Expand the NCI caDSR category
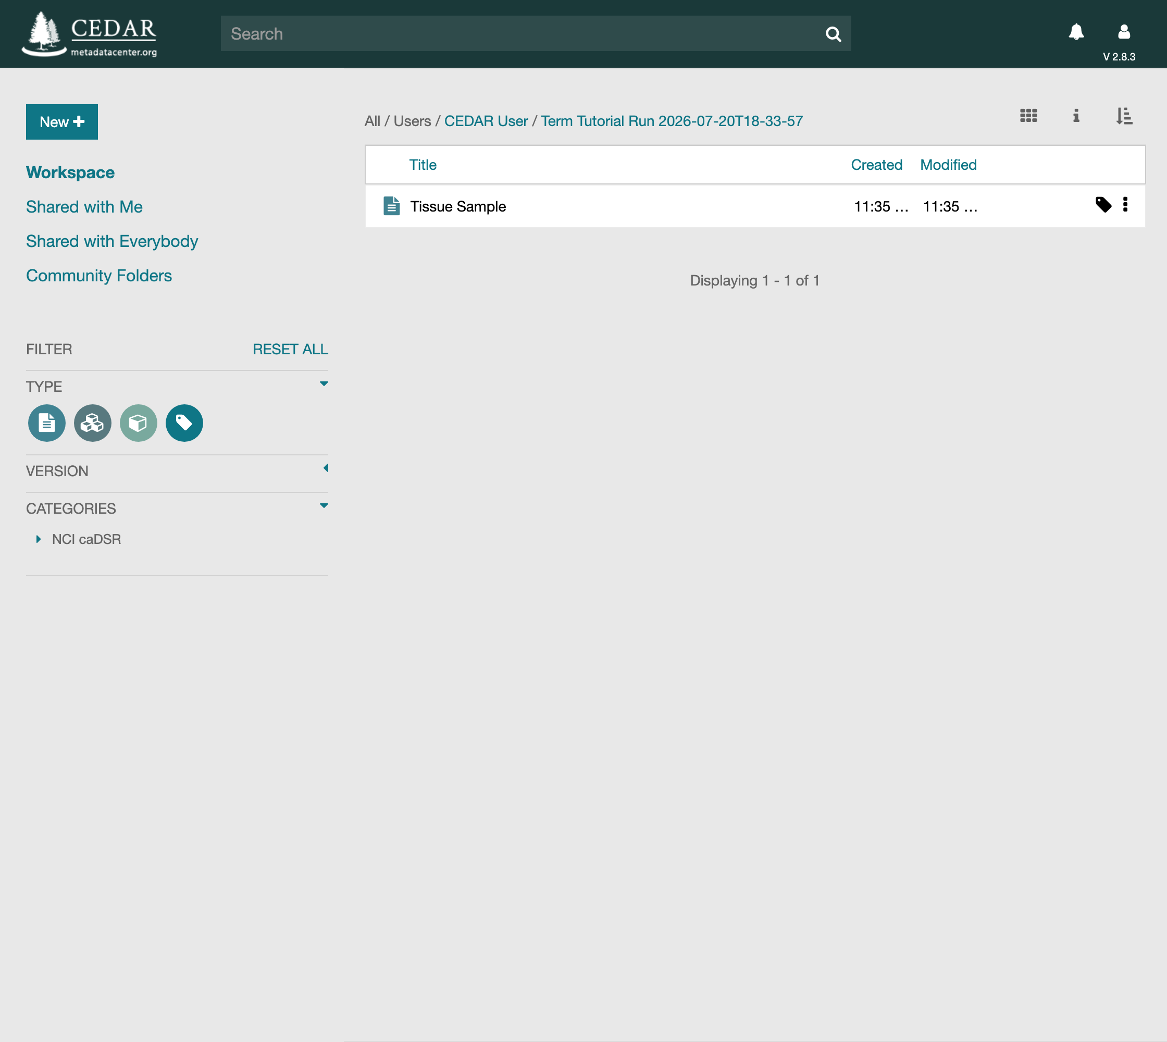1167x1042 pixels. tap(39, 539)
